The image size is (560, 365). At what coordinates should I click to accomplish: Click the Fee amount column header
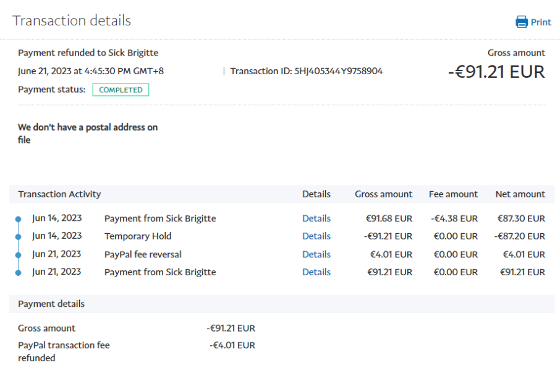click(453, 194)
